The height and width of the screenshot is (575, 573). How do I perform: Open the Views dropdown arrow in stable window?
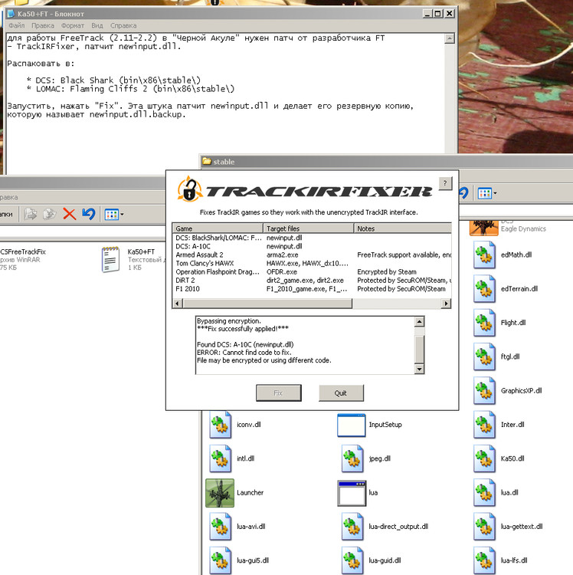pyautogui.click(x=496, y=193)
